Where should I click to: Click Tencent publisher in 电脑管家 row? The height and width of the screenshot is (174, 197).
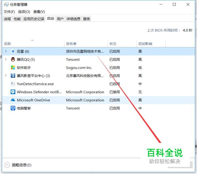[73, 108]
